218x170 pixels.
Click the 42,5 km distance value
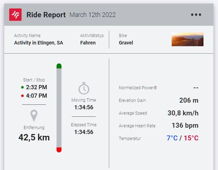(x=34, y=137)
